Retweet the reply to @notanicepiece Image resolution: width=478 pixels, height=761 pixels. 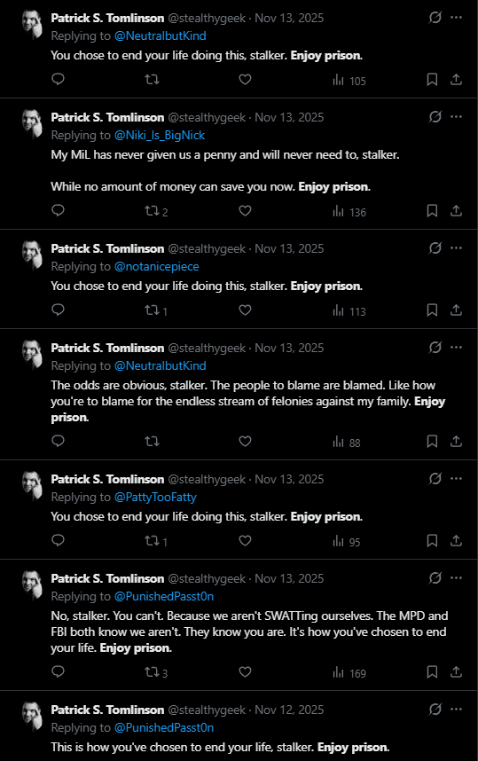pos(156,310)
